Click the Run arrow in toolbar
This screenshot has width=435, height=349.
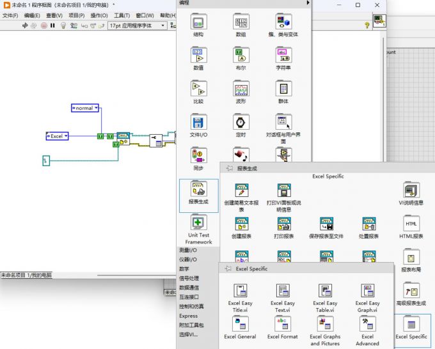coord(25,26)
